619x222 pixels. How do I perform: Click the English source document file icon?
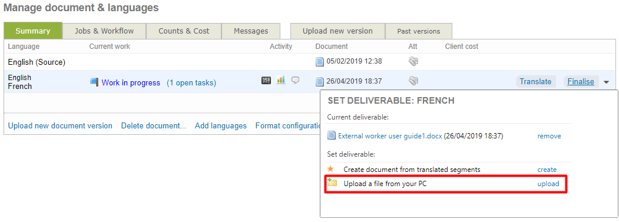click(319, 62)
